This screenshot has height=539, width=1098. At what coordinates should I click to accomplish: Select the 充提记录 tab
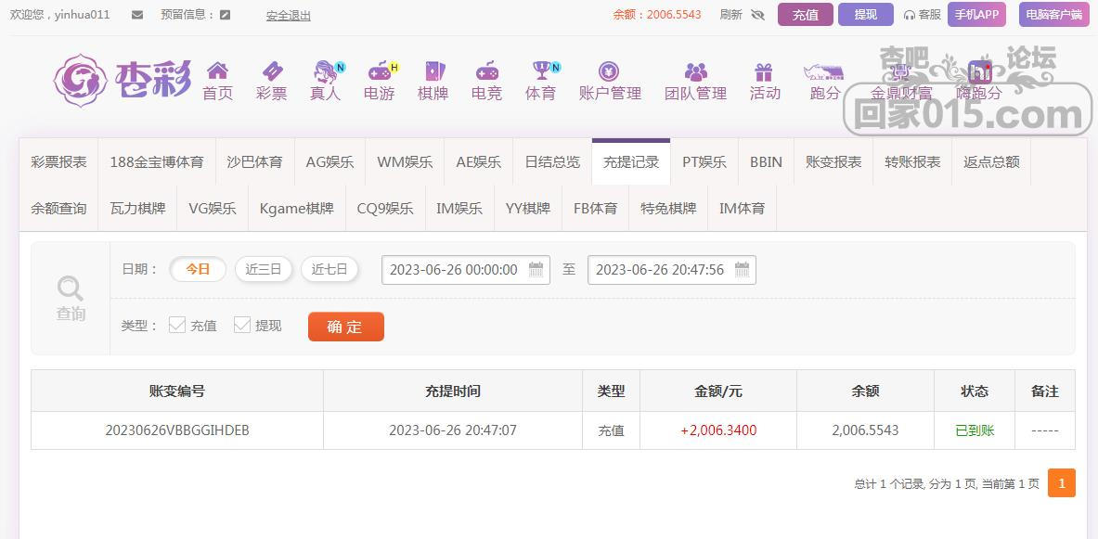(631, 161)
